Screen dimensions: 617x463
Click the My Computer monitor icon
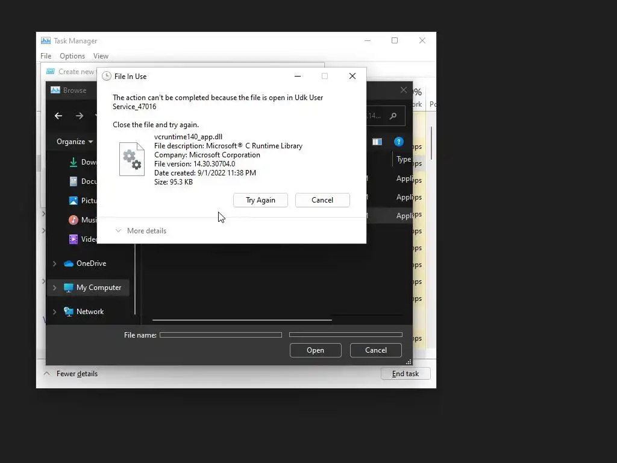tap(69, 288)
